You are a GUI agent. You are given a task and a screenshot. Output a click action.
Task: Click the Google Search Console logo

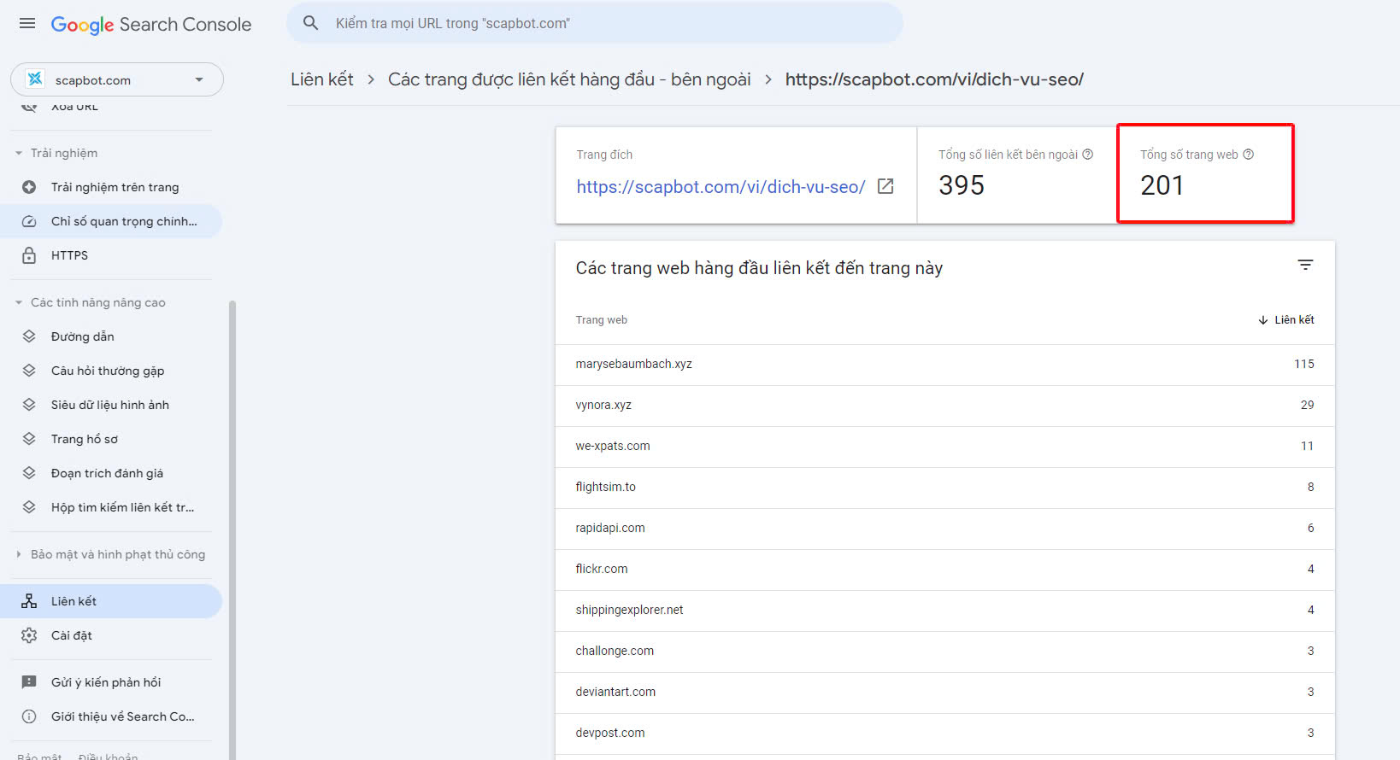coord(151,25)
